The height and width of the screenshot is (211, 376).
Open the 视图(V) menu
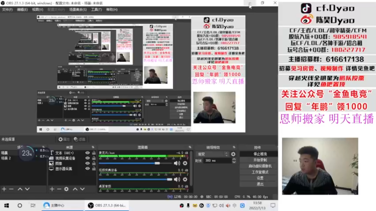click(38, 9)
